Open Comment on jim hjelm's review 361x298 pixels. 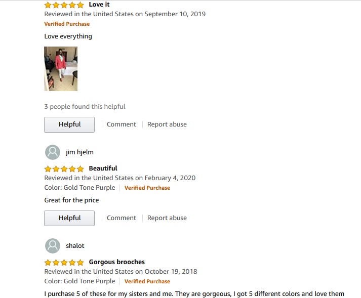tap(121, 218)
